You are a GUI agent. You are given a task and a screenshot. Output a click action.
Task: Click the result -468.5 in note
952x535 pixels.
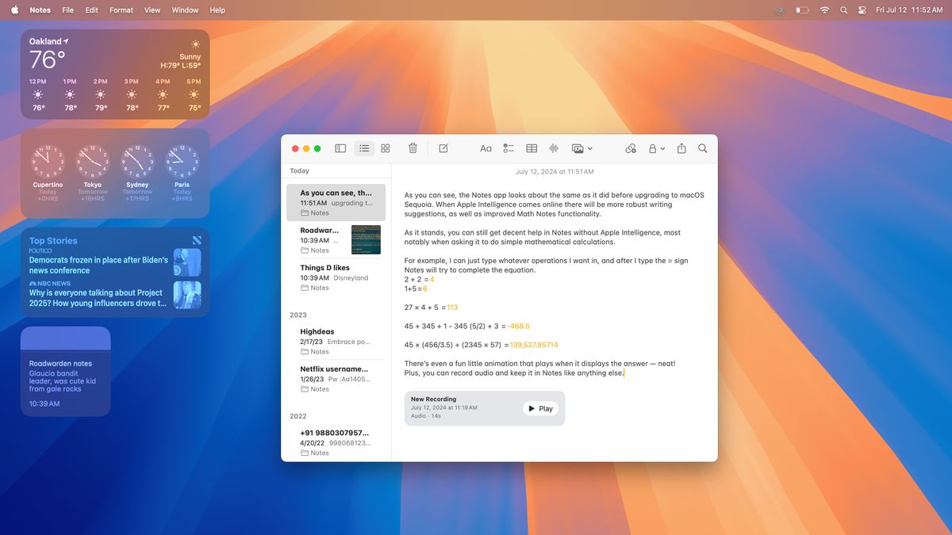point(519,326)
